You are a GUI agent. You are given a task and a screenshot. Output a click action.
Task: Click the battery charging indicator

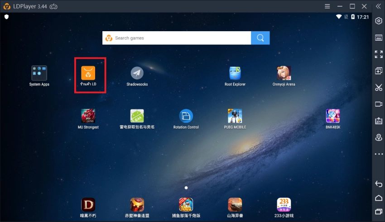(353, 17)
